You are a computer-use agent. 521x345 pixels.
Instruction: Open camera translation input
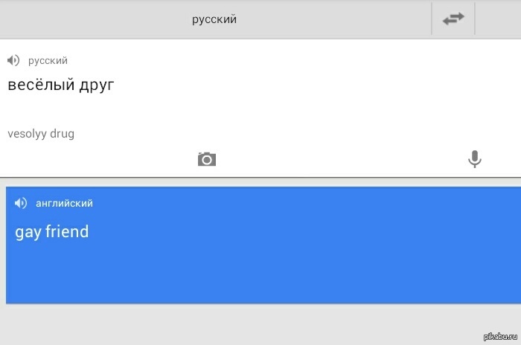207,158
